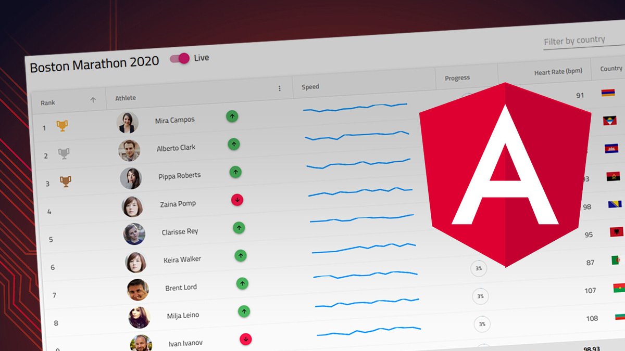Click the Country column header
625x351 pixels.
610,68
